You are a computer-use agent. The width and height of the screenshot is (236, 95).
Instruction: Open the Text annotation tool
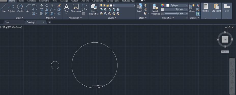[66, 8]
